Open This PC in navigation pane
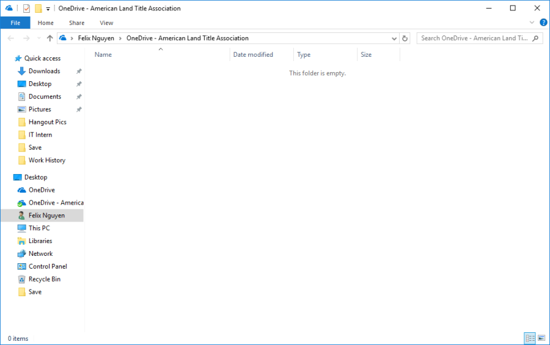This screenshot has height=345, width=550. pyautogui.click(x=39, y=228)
